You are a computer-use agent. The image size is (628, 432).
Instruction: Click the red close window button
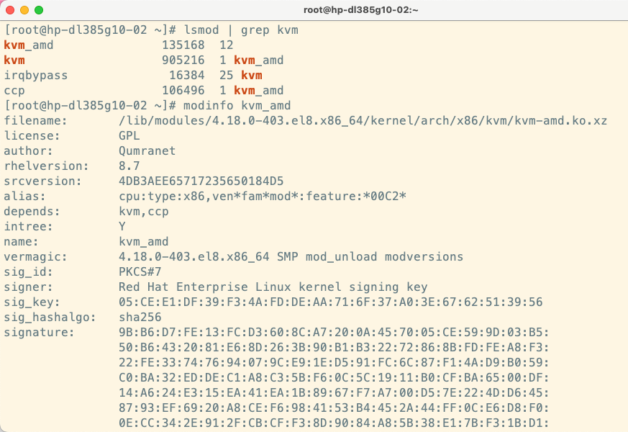pos(10,11)
